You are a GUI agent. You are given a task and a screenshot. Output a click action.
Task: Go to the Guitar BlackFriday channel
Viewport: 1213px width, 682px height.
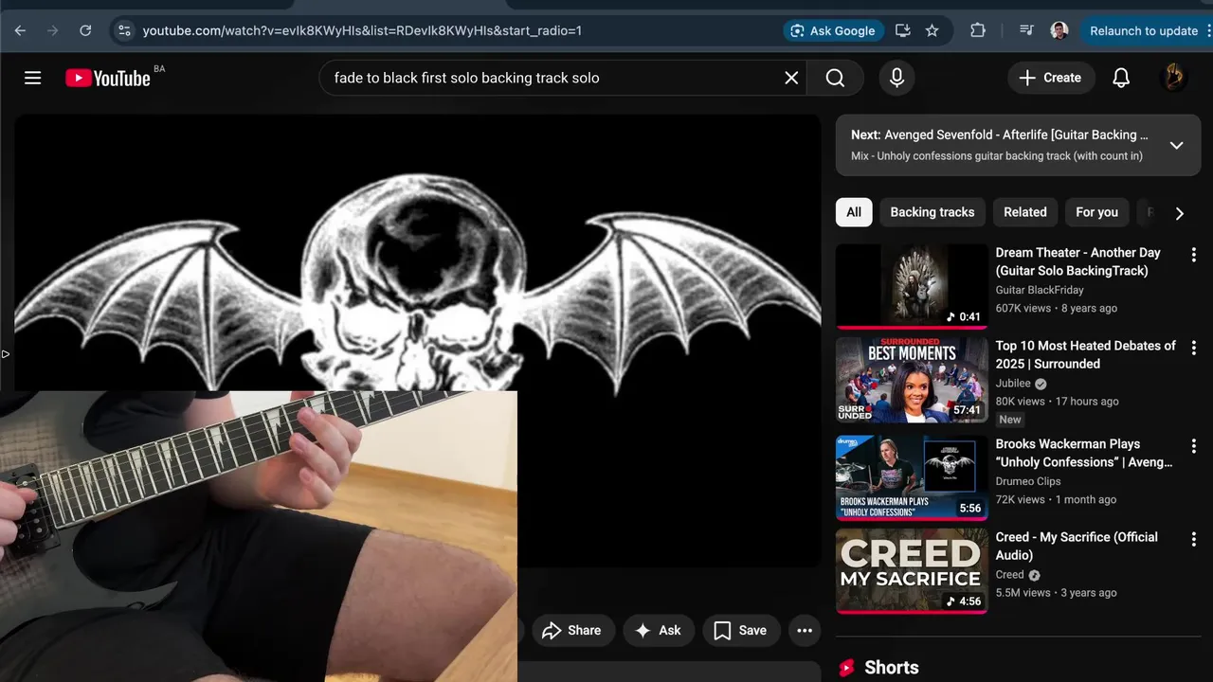1040,290
